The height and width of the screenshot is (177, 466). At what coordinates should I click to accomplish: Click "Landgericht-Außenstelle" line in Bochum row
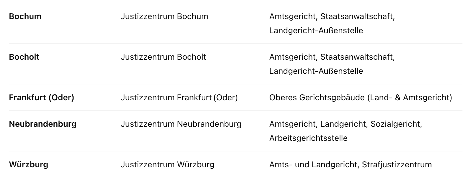pos(316,31)
